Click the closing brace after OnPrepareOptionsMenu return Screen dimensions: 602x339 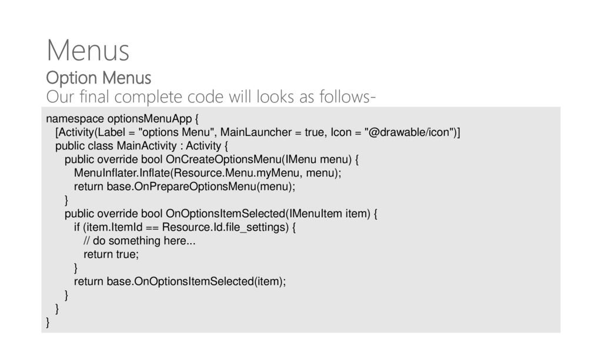point(66,200)
